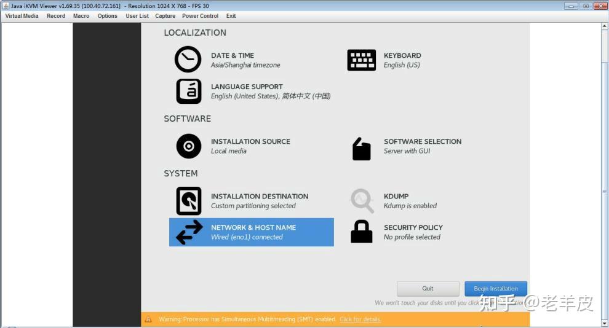Follow the Click for details link
Viewport: 609px width, 328px height.
(x=360, y=319)
